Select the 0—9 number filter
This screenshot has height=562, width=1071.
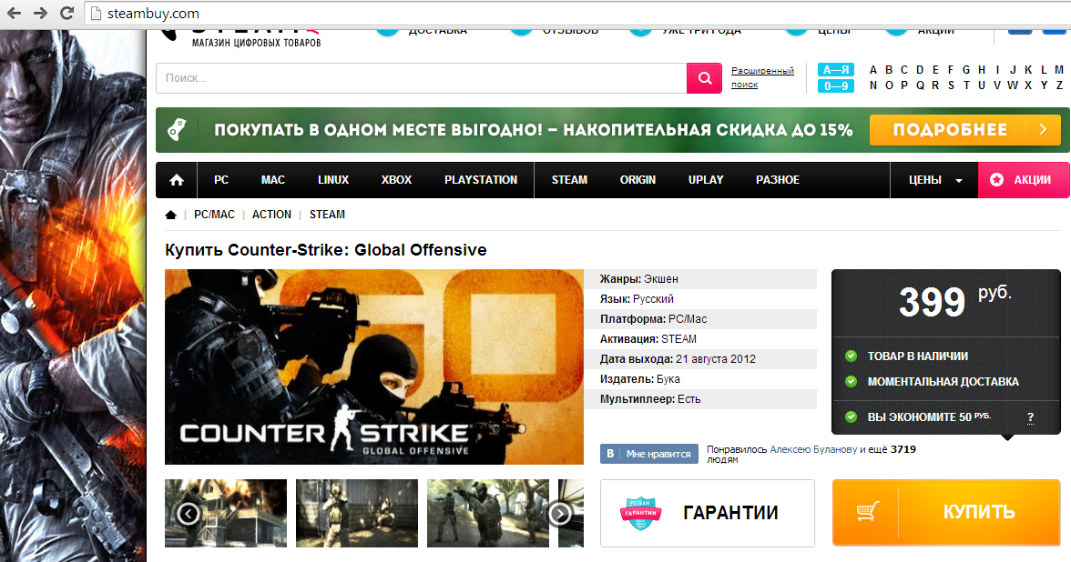[836, 85]
